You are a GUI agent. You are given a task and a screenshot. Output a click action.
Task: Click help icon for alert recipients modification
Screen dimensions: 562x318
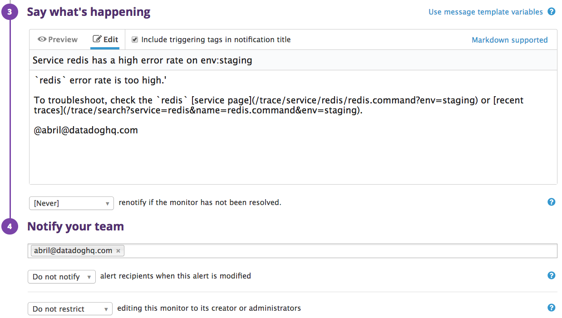point(552,275)
